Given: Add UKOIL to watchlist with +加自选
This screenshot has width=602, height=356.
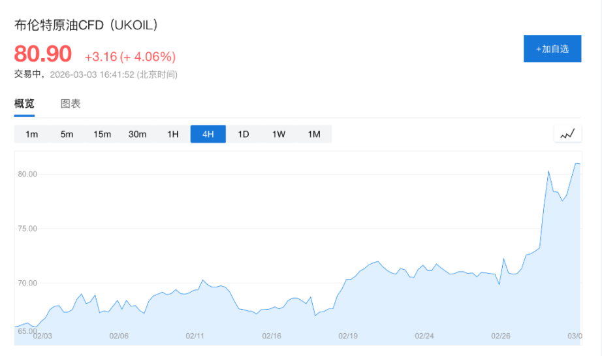Looking at the screenshot, I should (552, 49).
